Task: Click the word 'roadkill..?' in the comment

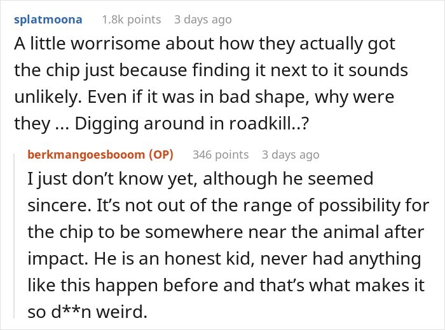Action: pos(269,124)
